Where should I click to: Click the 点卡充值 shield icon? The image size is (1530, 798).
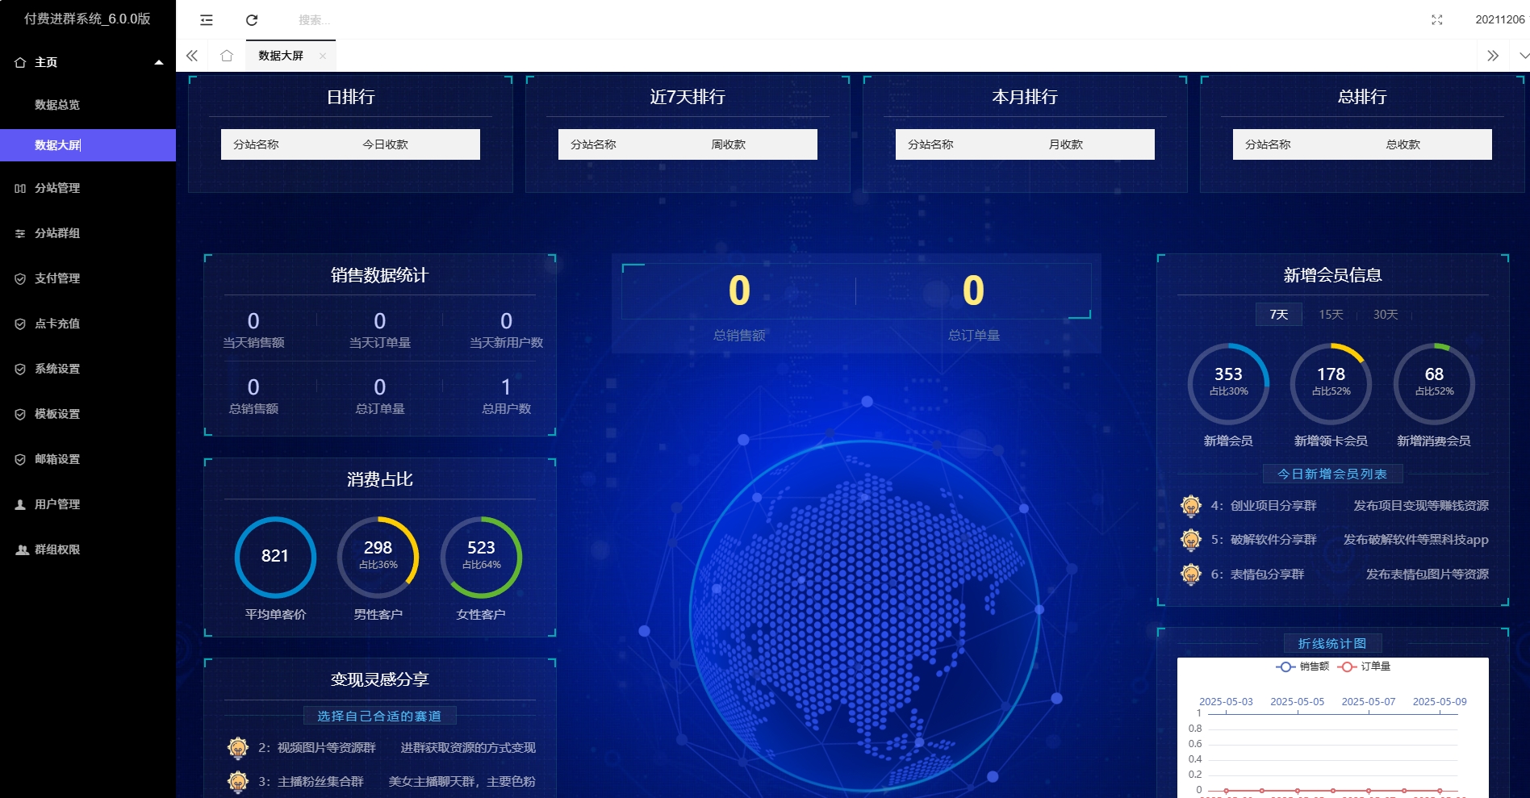[x=20, y=324]
